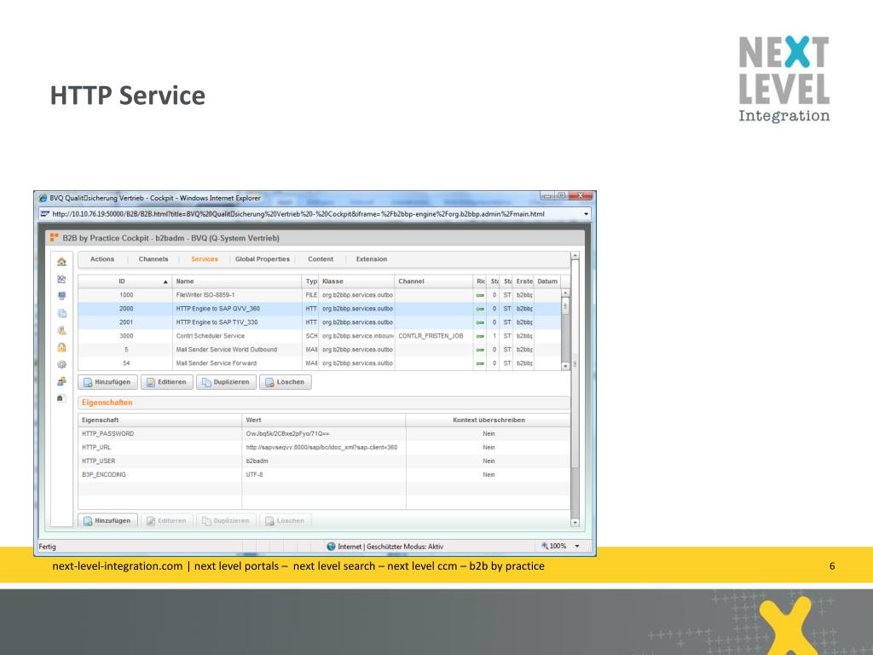Click green arrow in HTTP Engine QVV_360 row
Viewport: 873px width, 655px height.
click(x=480, y=309)
